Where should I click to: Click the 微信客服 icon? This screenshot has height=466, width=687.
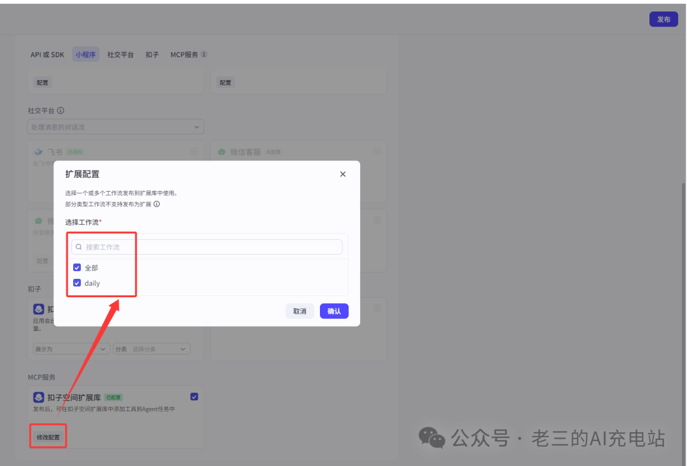222,152
